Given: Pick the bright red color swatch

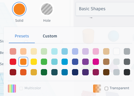Looking at the screenshot, I should (13, 62).
